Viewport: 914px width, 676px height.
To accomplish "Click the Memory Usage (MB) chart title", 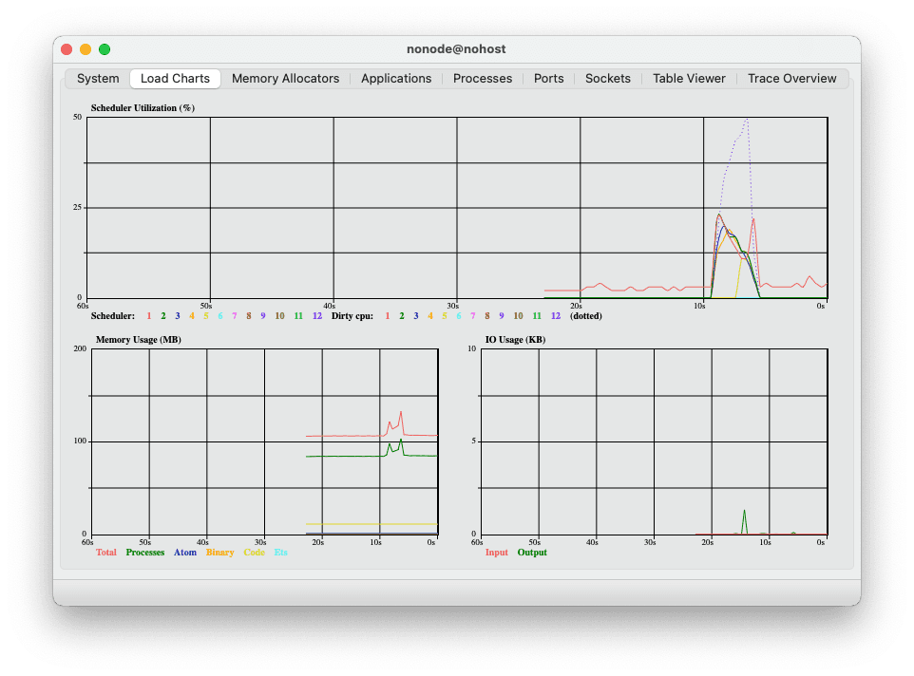I will point(138,340).
